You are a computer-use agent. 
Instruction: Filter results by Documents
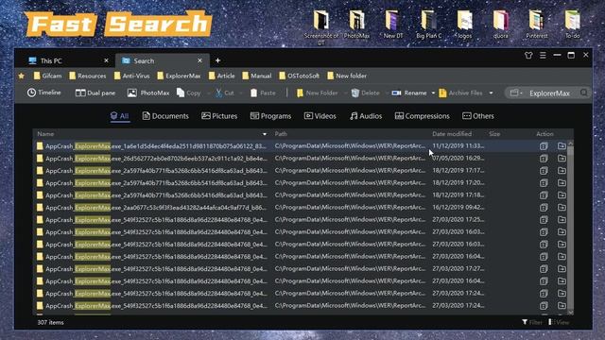coord(165,116)
